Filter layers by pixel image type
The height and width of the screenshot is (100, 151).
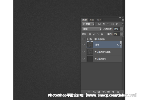pyautogui.click(x=99, y=24)
